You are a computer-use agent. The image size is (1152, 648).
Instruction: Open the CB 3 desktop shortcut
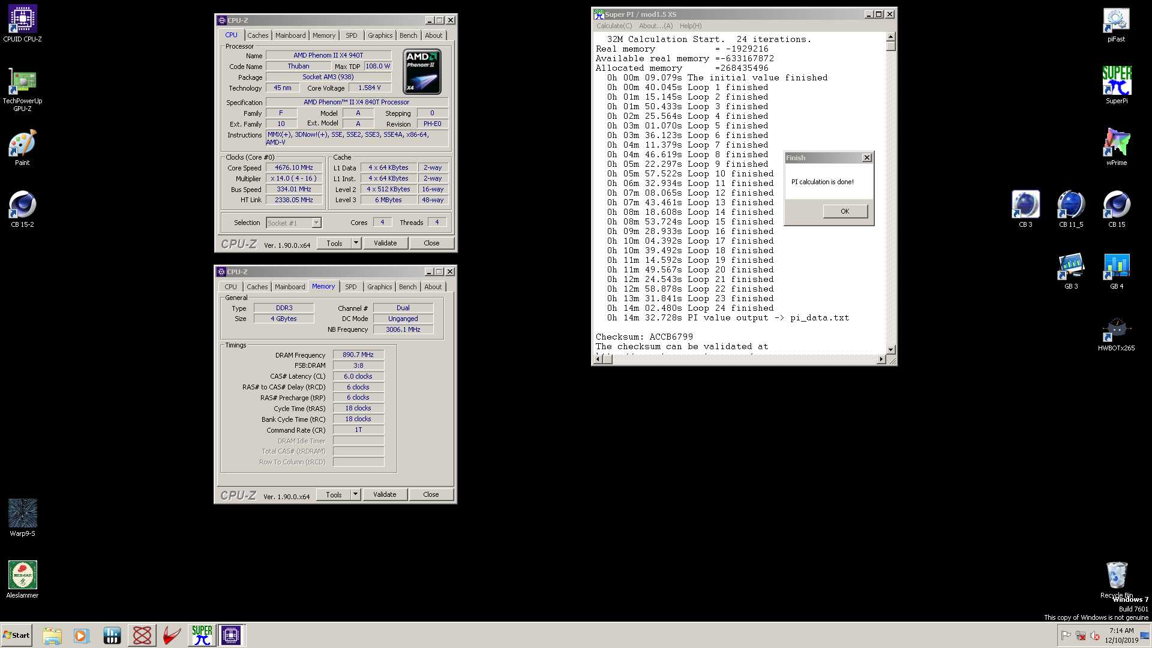pyautogui.click(x=1025, y=209)
